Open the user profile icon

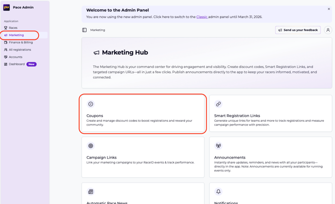[x=328, y=30]
